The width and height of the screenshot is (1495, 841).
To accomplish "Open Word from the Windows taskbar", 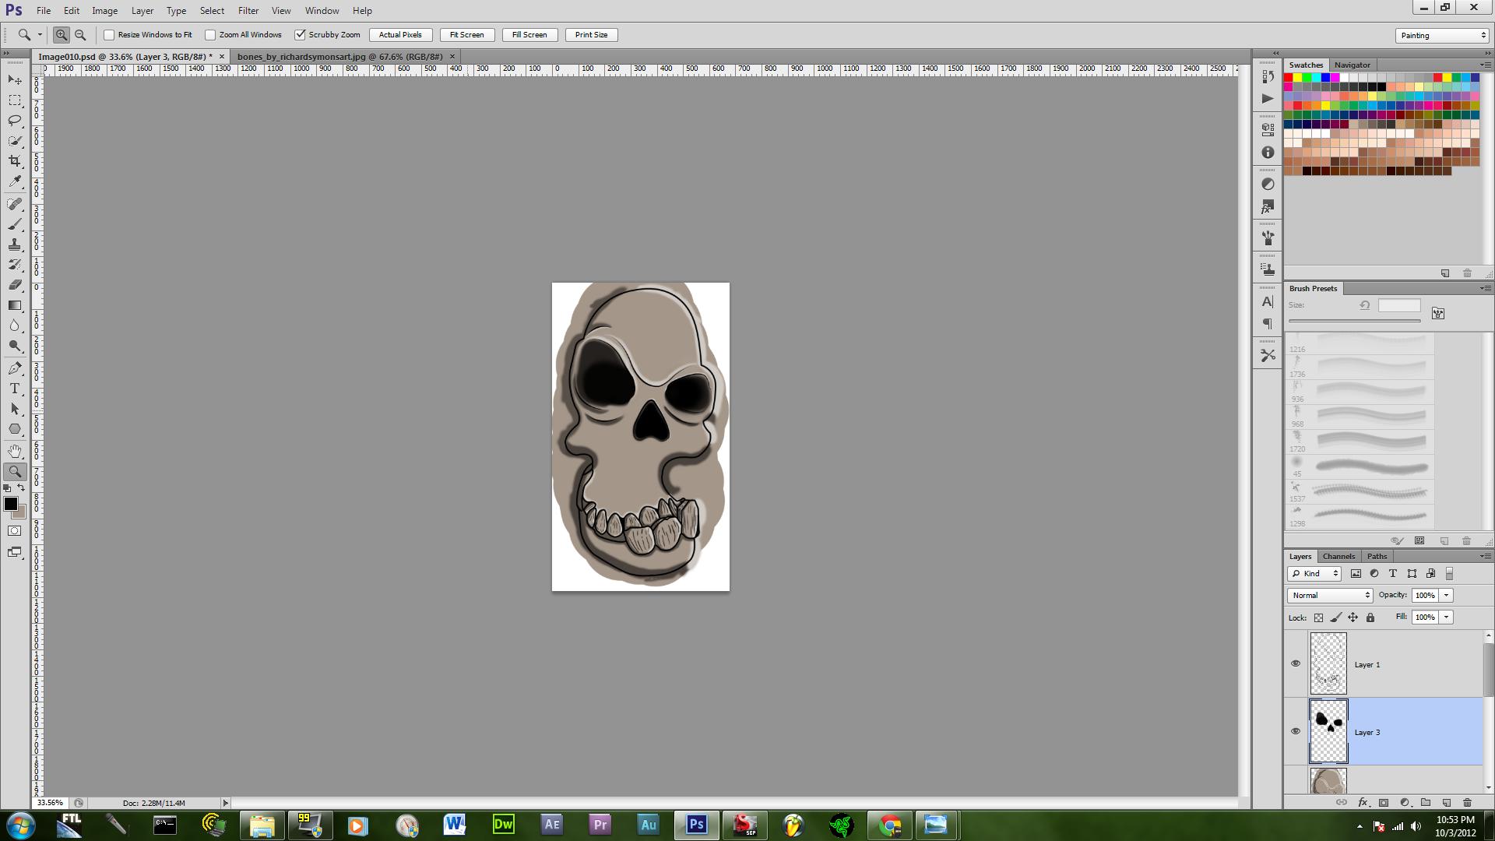I will coord(455,825).
